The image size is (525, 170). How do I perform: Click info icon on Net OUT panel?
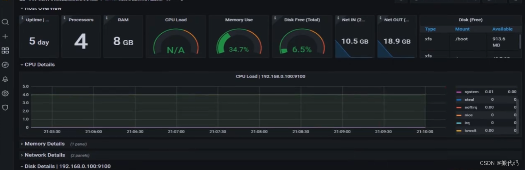coord(380,18)
